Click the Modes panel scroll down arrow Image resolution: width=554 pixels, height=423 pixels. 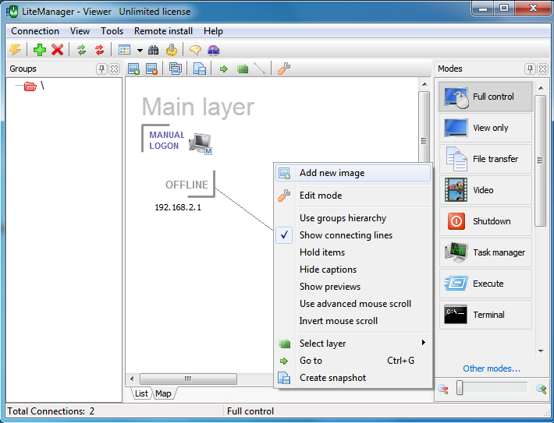tap(541, 351)
